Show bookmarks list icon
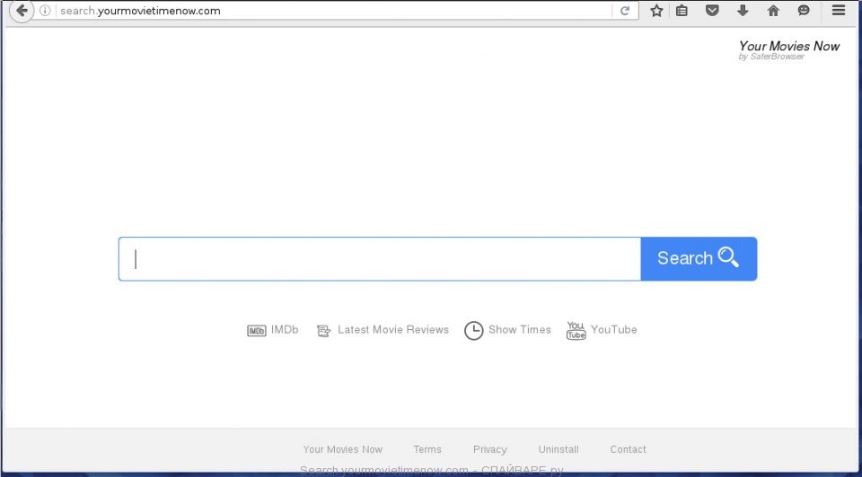Viewport: 862px width, 477px height. pos(682,11)
